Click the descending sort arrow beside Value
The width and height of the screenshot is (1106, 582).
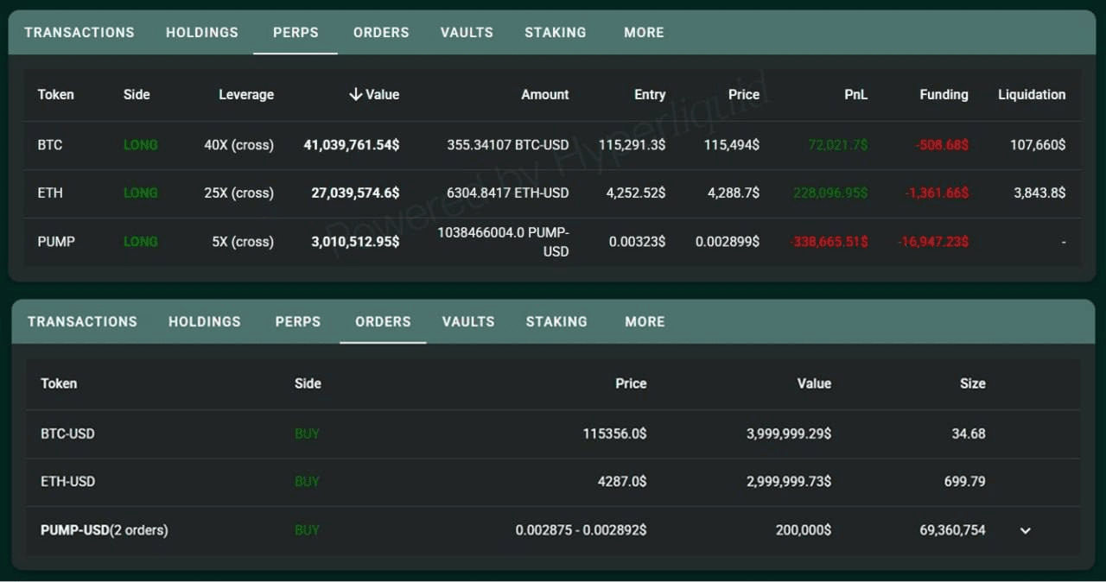point(355,95)
